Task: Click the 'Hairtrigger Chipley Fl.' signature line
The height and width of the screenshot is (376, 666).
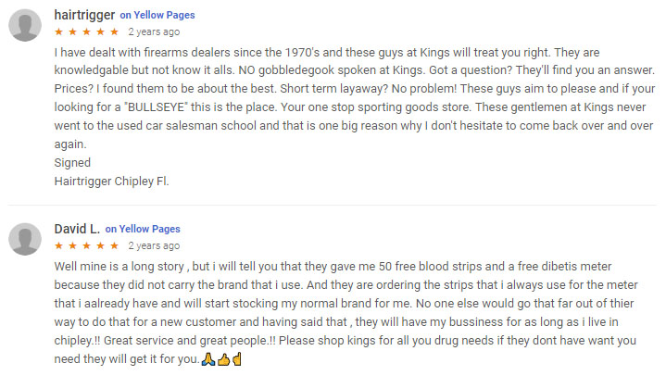Action: pyautogui.click(x=112, y=182)
